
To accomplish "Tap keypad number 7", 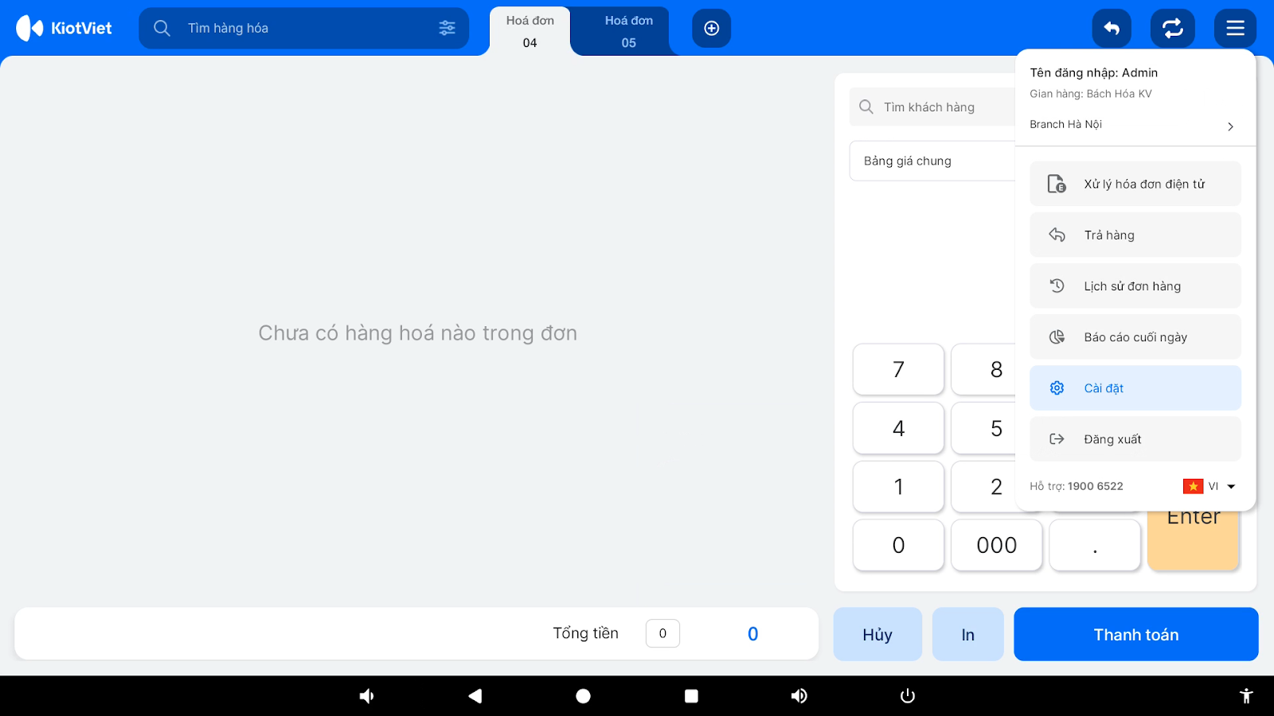I will (x=898, y=369).
